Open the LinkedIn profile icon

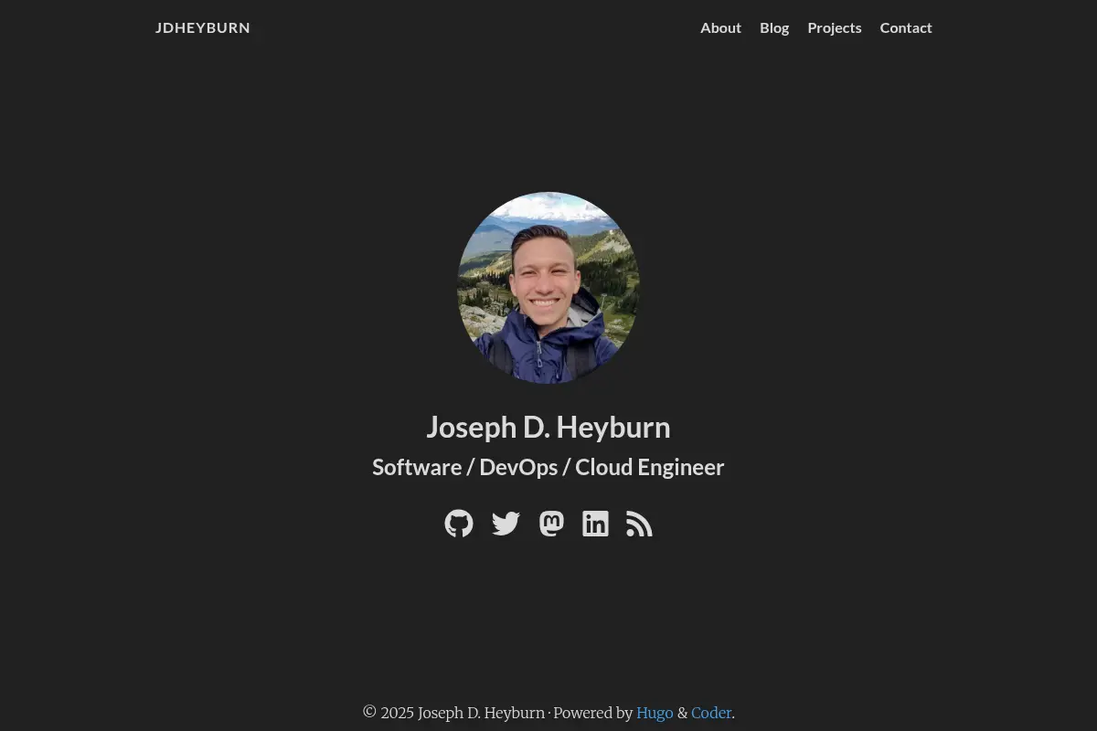pyautogui.click(x=595, y=524)
